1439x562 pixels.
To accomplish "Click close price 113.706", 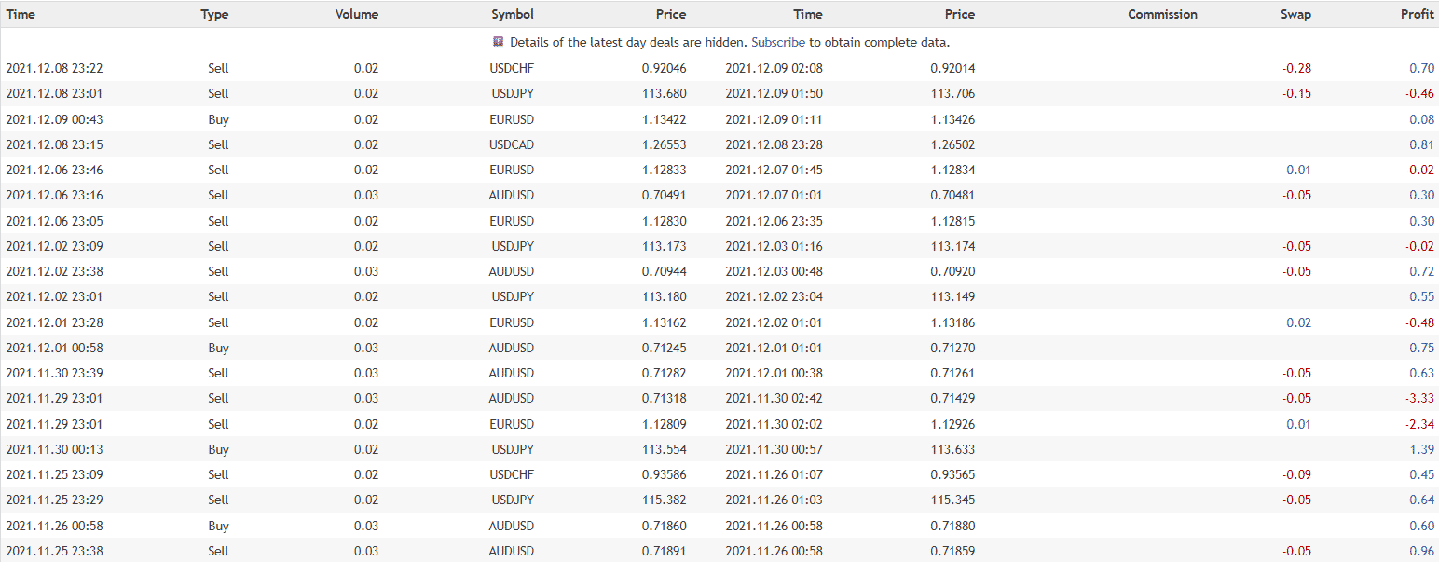I will 952,93.
